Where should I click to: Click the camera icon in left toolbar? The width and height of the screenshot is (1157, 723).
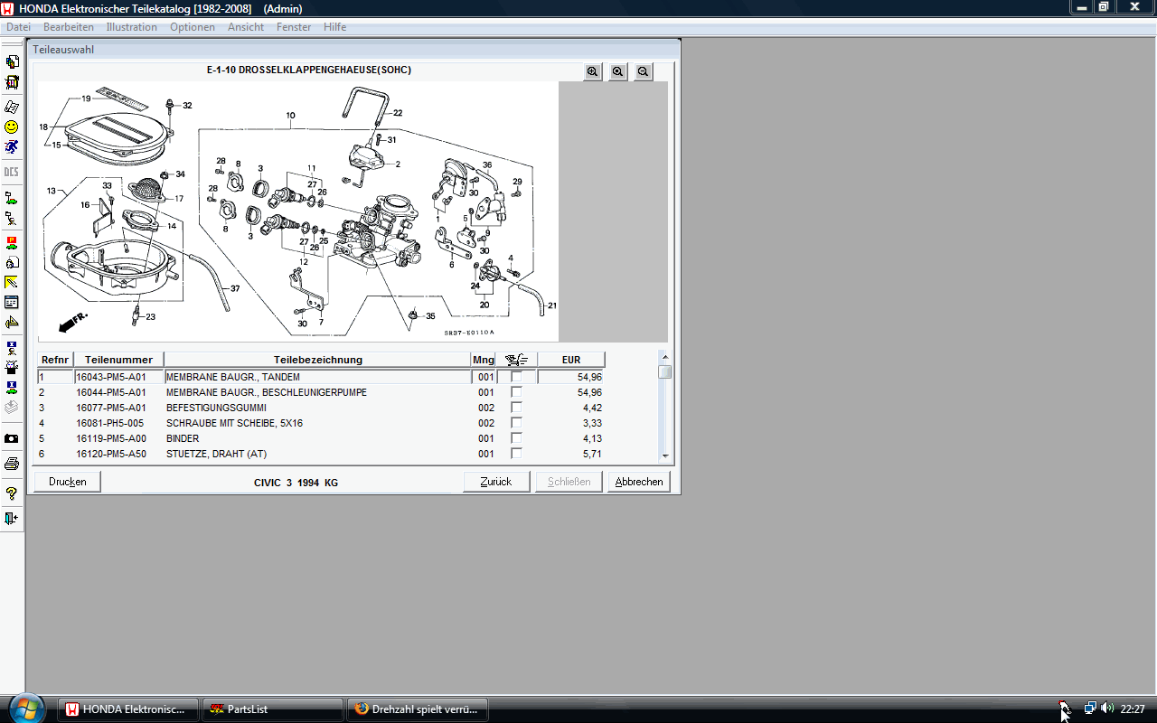[x=12, y=438]
